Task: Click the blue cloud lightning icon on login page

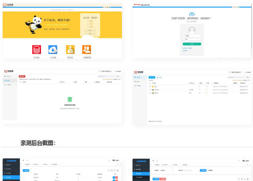Action: pos(192,14)
